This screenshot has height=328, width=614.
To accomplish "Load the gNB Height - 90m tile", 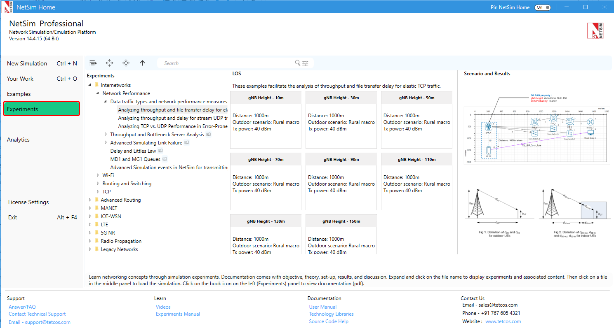I will (341, 181).
